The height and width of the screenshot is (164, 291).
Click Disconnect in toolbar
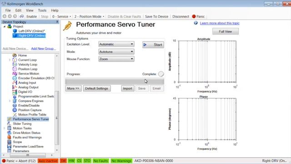click(181, 16)
